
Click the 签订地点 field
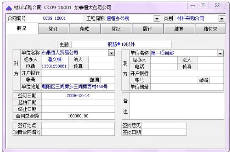point(78,125)
